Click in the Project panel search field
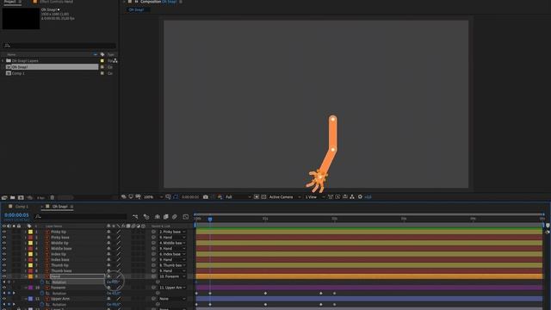551x310 pixels. 59,46
